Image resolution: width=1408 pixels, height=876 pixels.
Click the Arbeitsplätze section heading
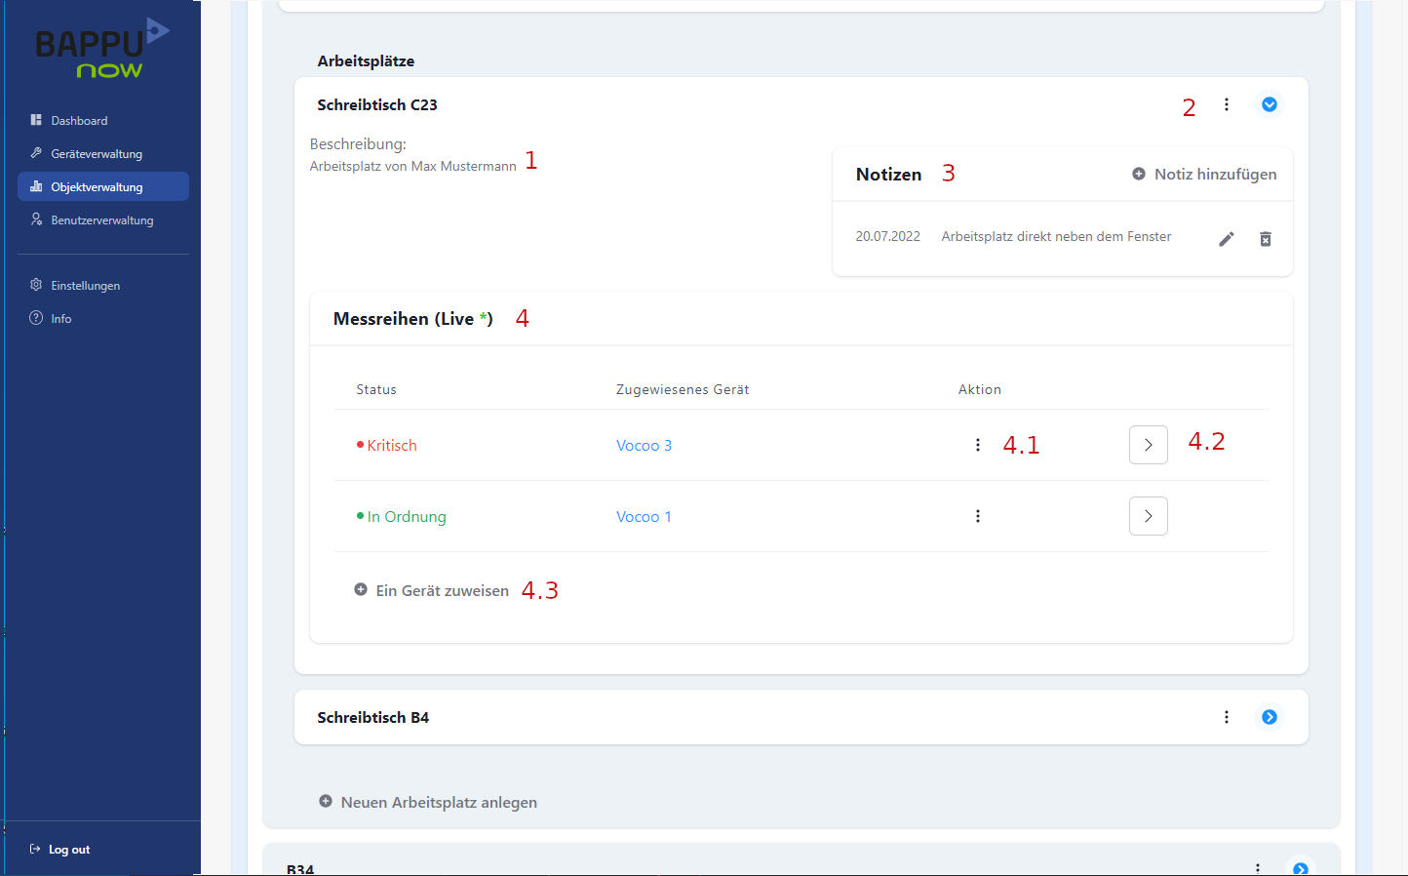[x=366, y=60]
